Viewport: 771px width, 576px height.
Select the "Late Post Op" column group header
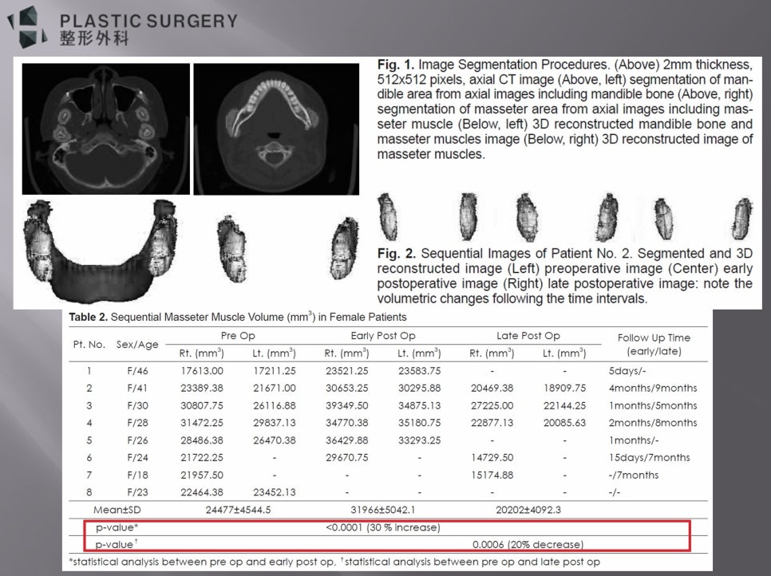(528, 336)
